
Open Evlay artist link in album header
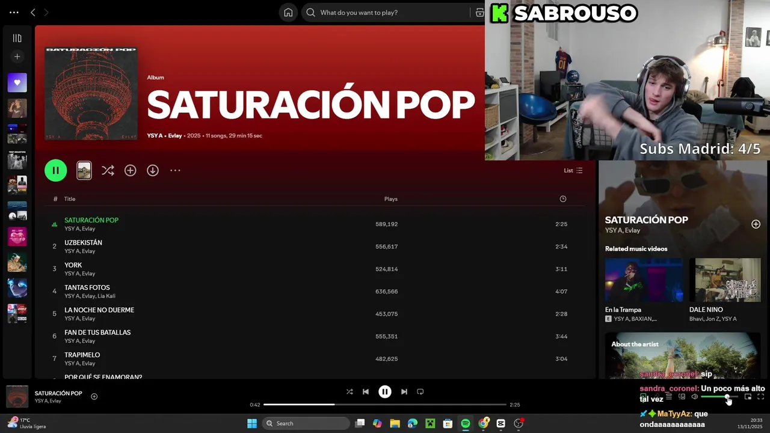pos(174,135)
